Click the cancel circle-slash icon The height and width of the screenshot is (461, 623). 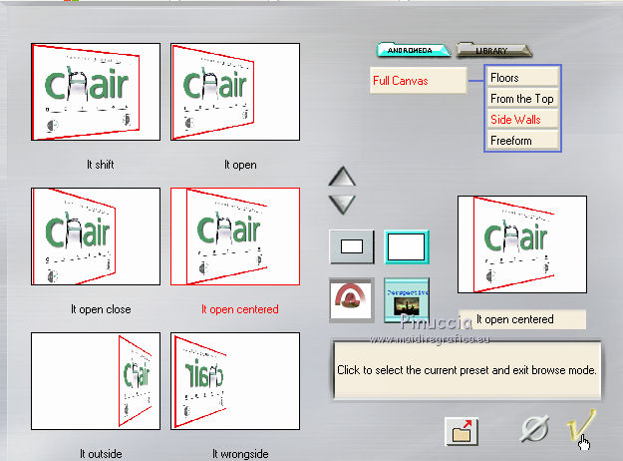(x=535, y=429)
